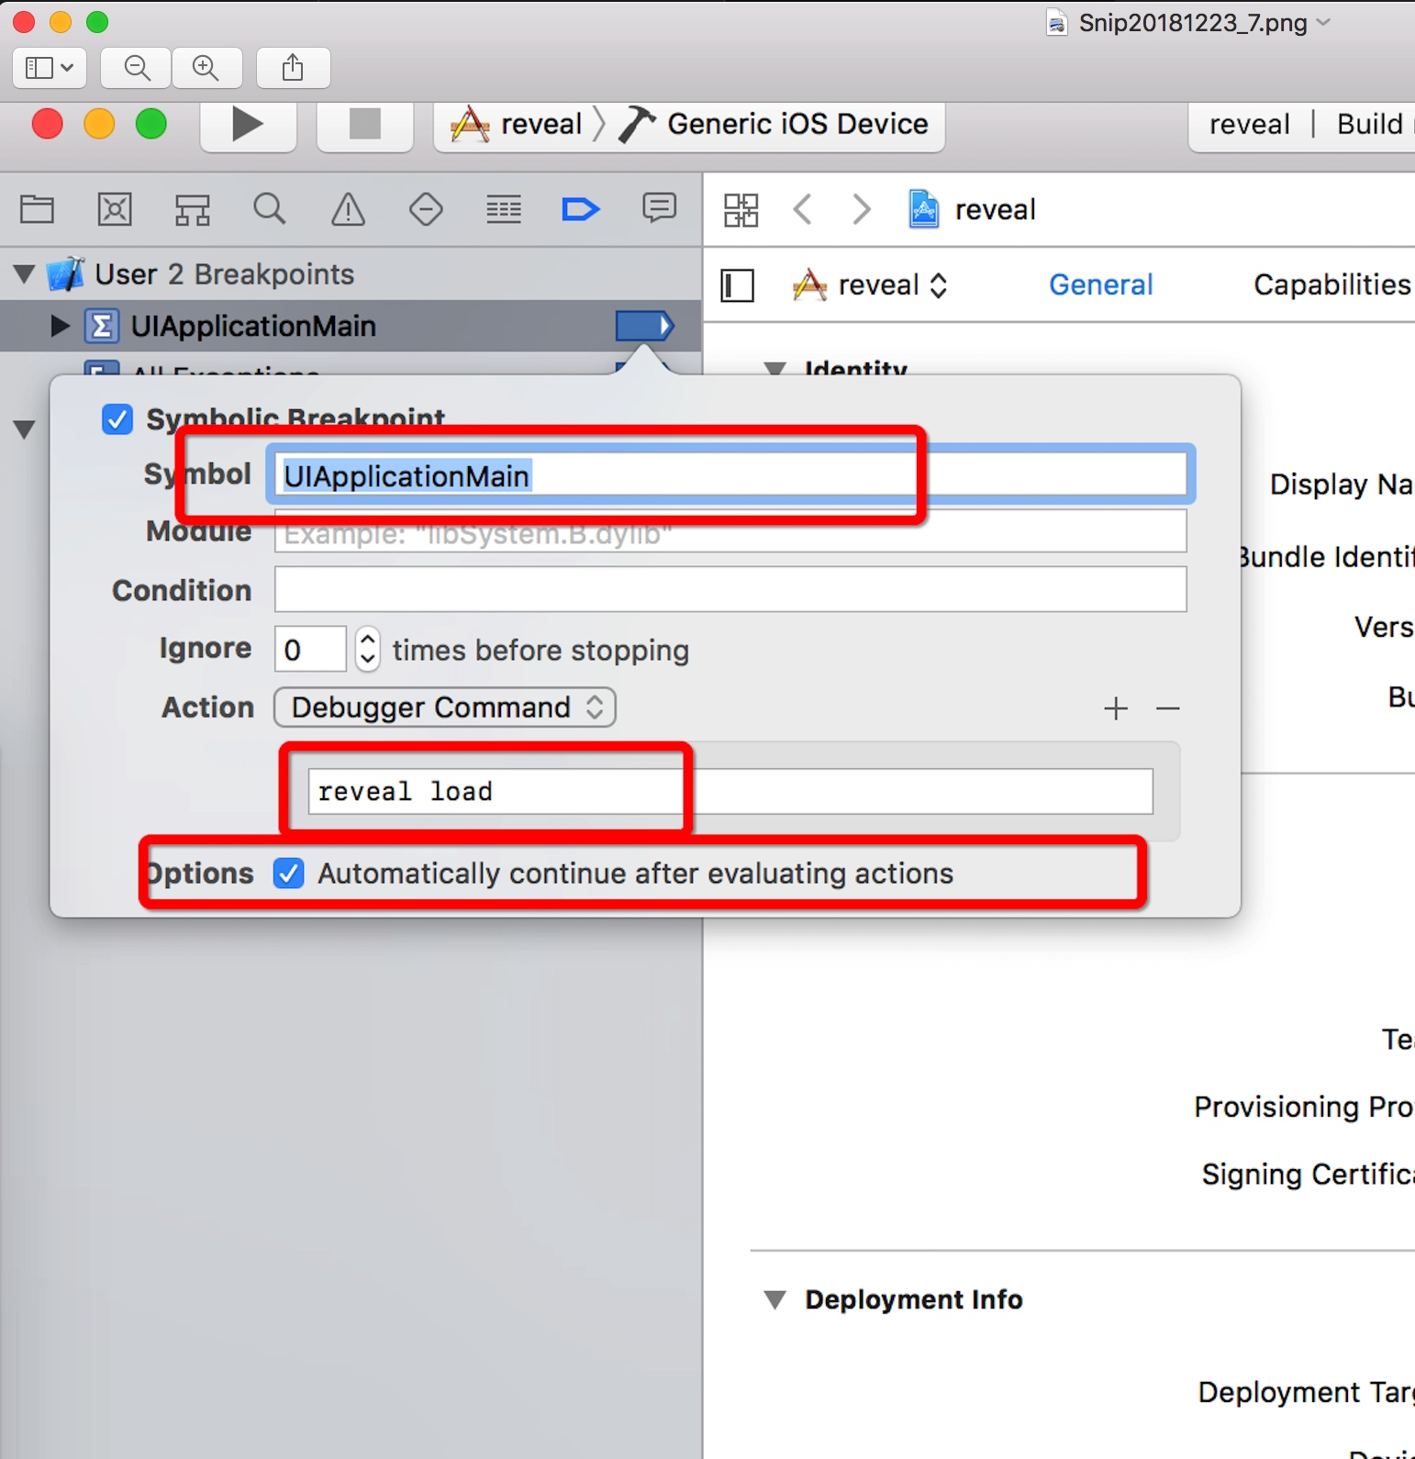This screenshot has width=1415, height=1459.
Task: Click the collapsed group triangle below breakpoints
Action: coord(25,429)
